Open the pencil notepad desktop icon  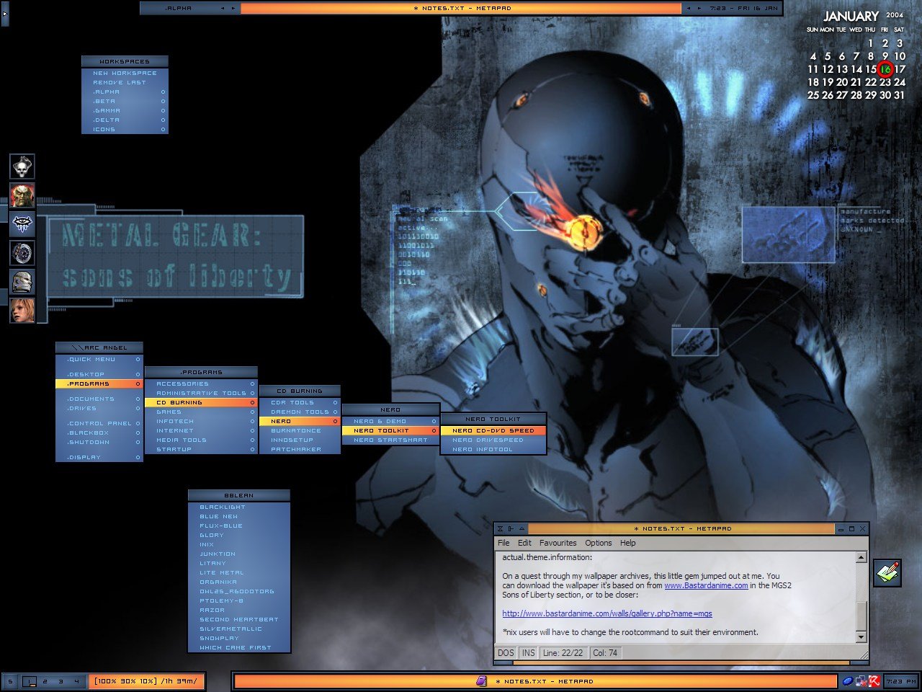tap(887, 573)
